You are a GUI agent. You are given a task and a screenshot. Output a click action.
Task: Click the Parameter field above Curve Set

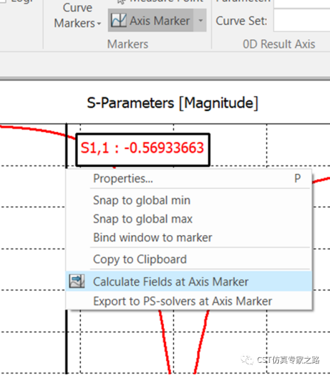(x=302, y=4)
